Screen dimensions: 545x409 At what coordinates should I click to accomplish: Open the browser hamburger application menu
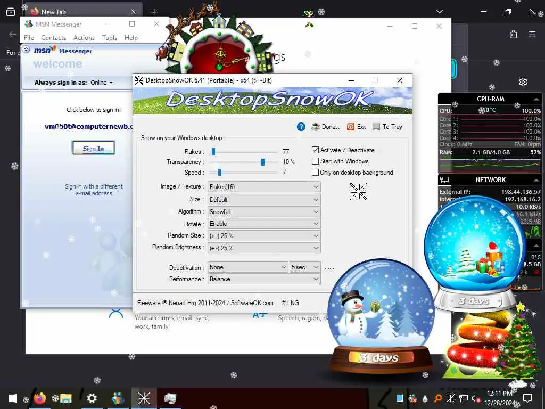click(x=532, y=34)
